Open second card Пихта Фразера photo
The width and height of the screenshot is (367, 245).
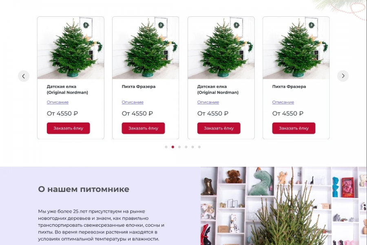146,48
